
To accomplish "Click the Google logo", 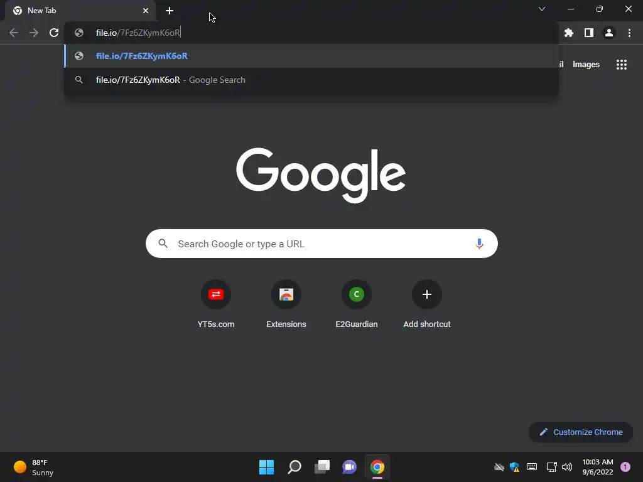I will coord(321,175).
